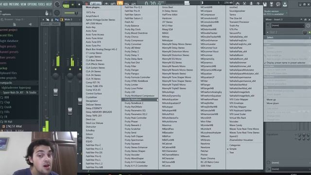
Task: Select the [7k] 51 HiHat sample
Action: click(x=14, y=126)
